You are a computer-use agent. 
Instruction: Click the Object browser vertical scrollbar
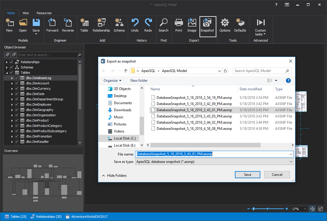[x=80, y=86]
